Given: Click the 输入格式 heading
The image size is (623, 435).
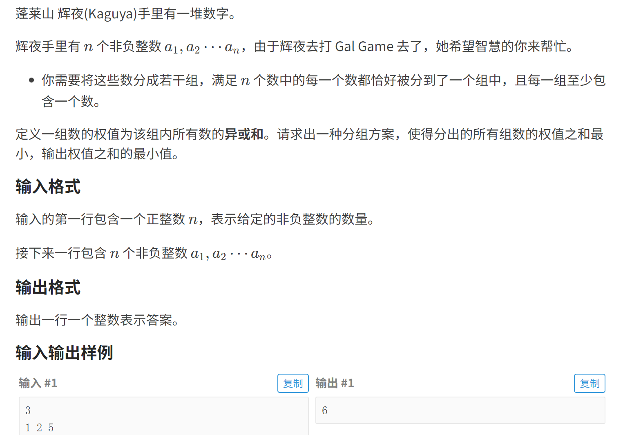Looking at the screenshot, I should (48, 187).
